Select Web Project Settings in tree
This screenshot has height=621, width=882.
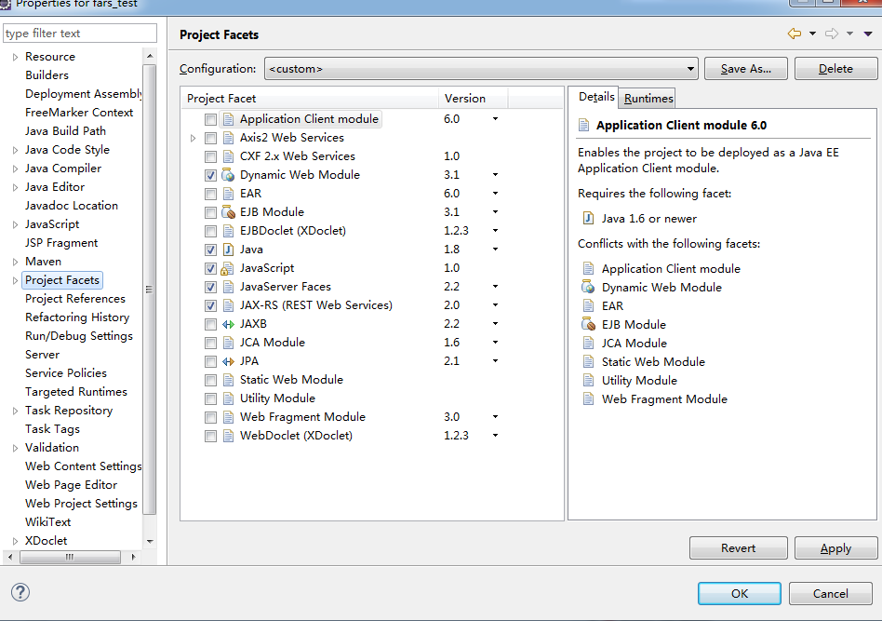[x=81, y=504]
